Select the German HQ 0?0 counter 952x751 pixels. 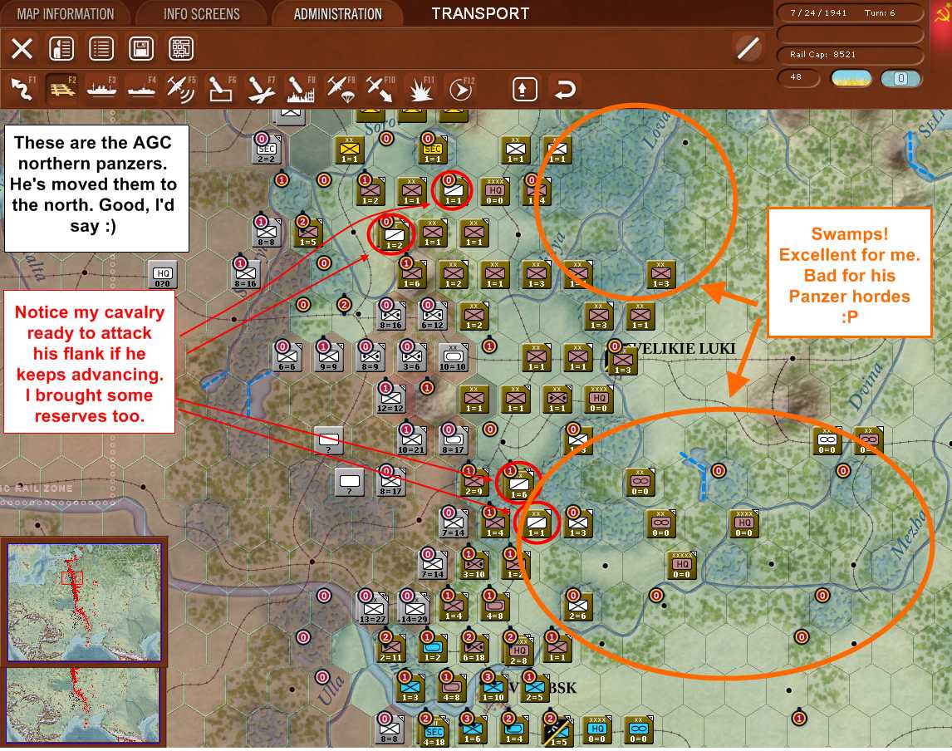point(162,275)
